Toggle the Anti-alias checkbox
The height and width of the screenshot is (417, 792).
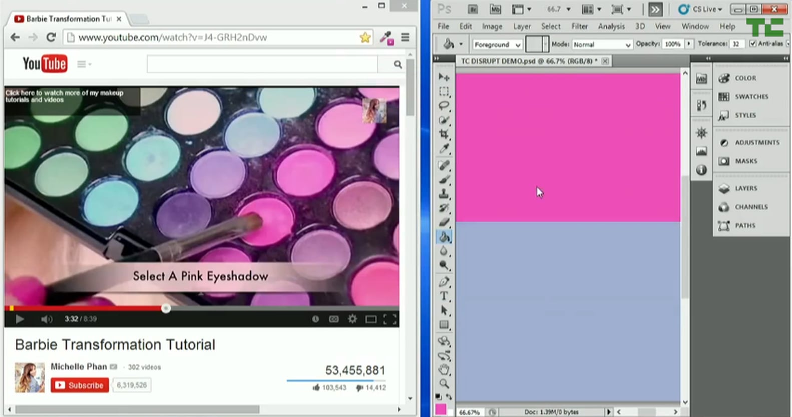[752, 44]
